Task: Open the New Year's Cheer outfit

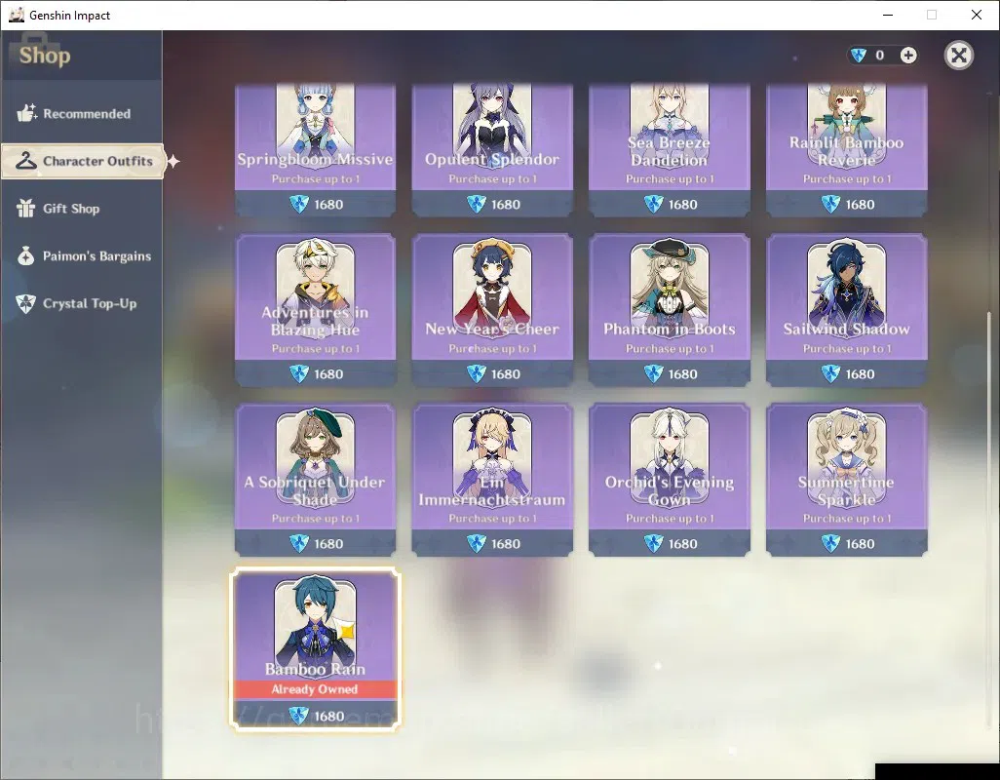Action: tap(492, 310)
